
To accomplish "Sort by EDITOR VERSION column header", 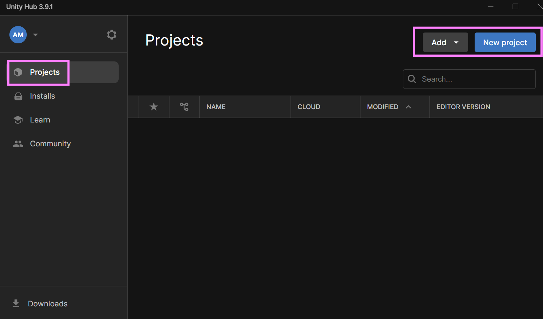I will click(463, 107).
